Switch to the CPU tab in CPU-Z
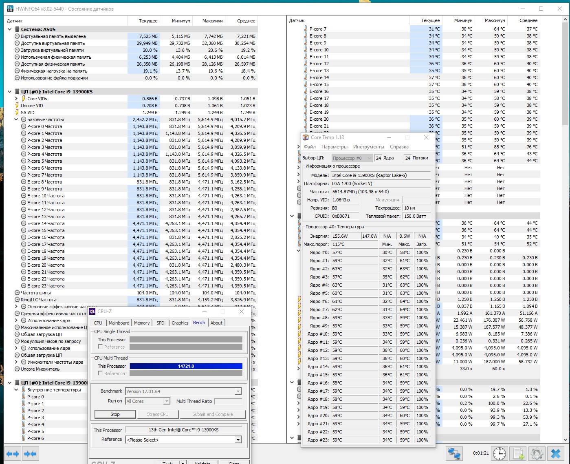Viewport: 570px width, 464px height. pos(98,323)
